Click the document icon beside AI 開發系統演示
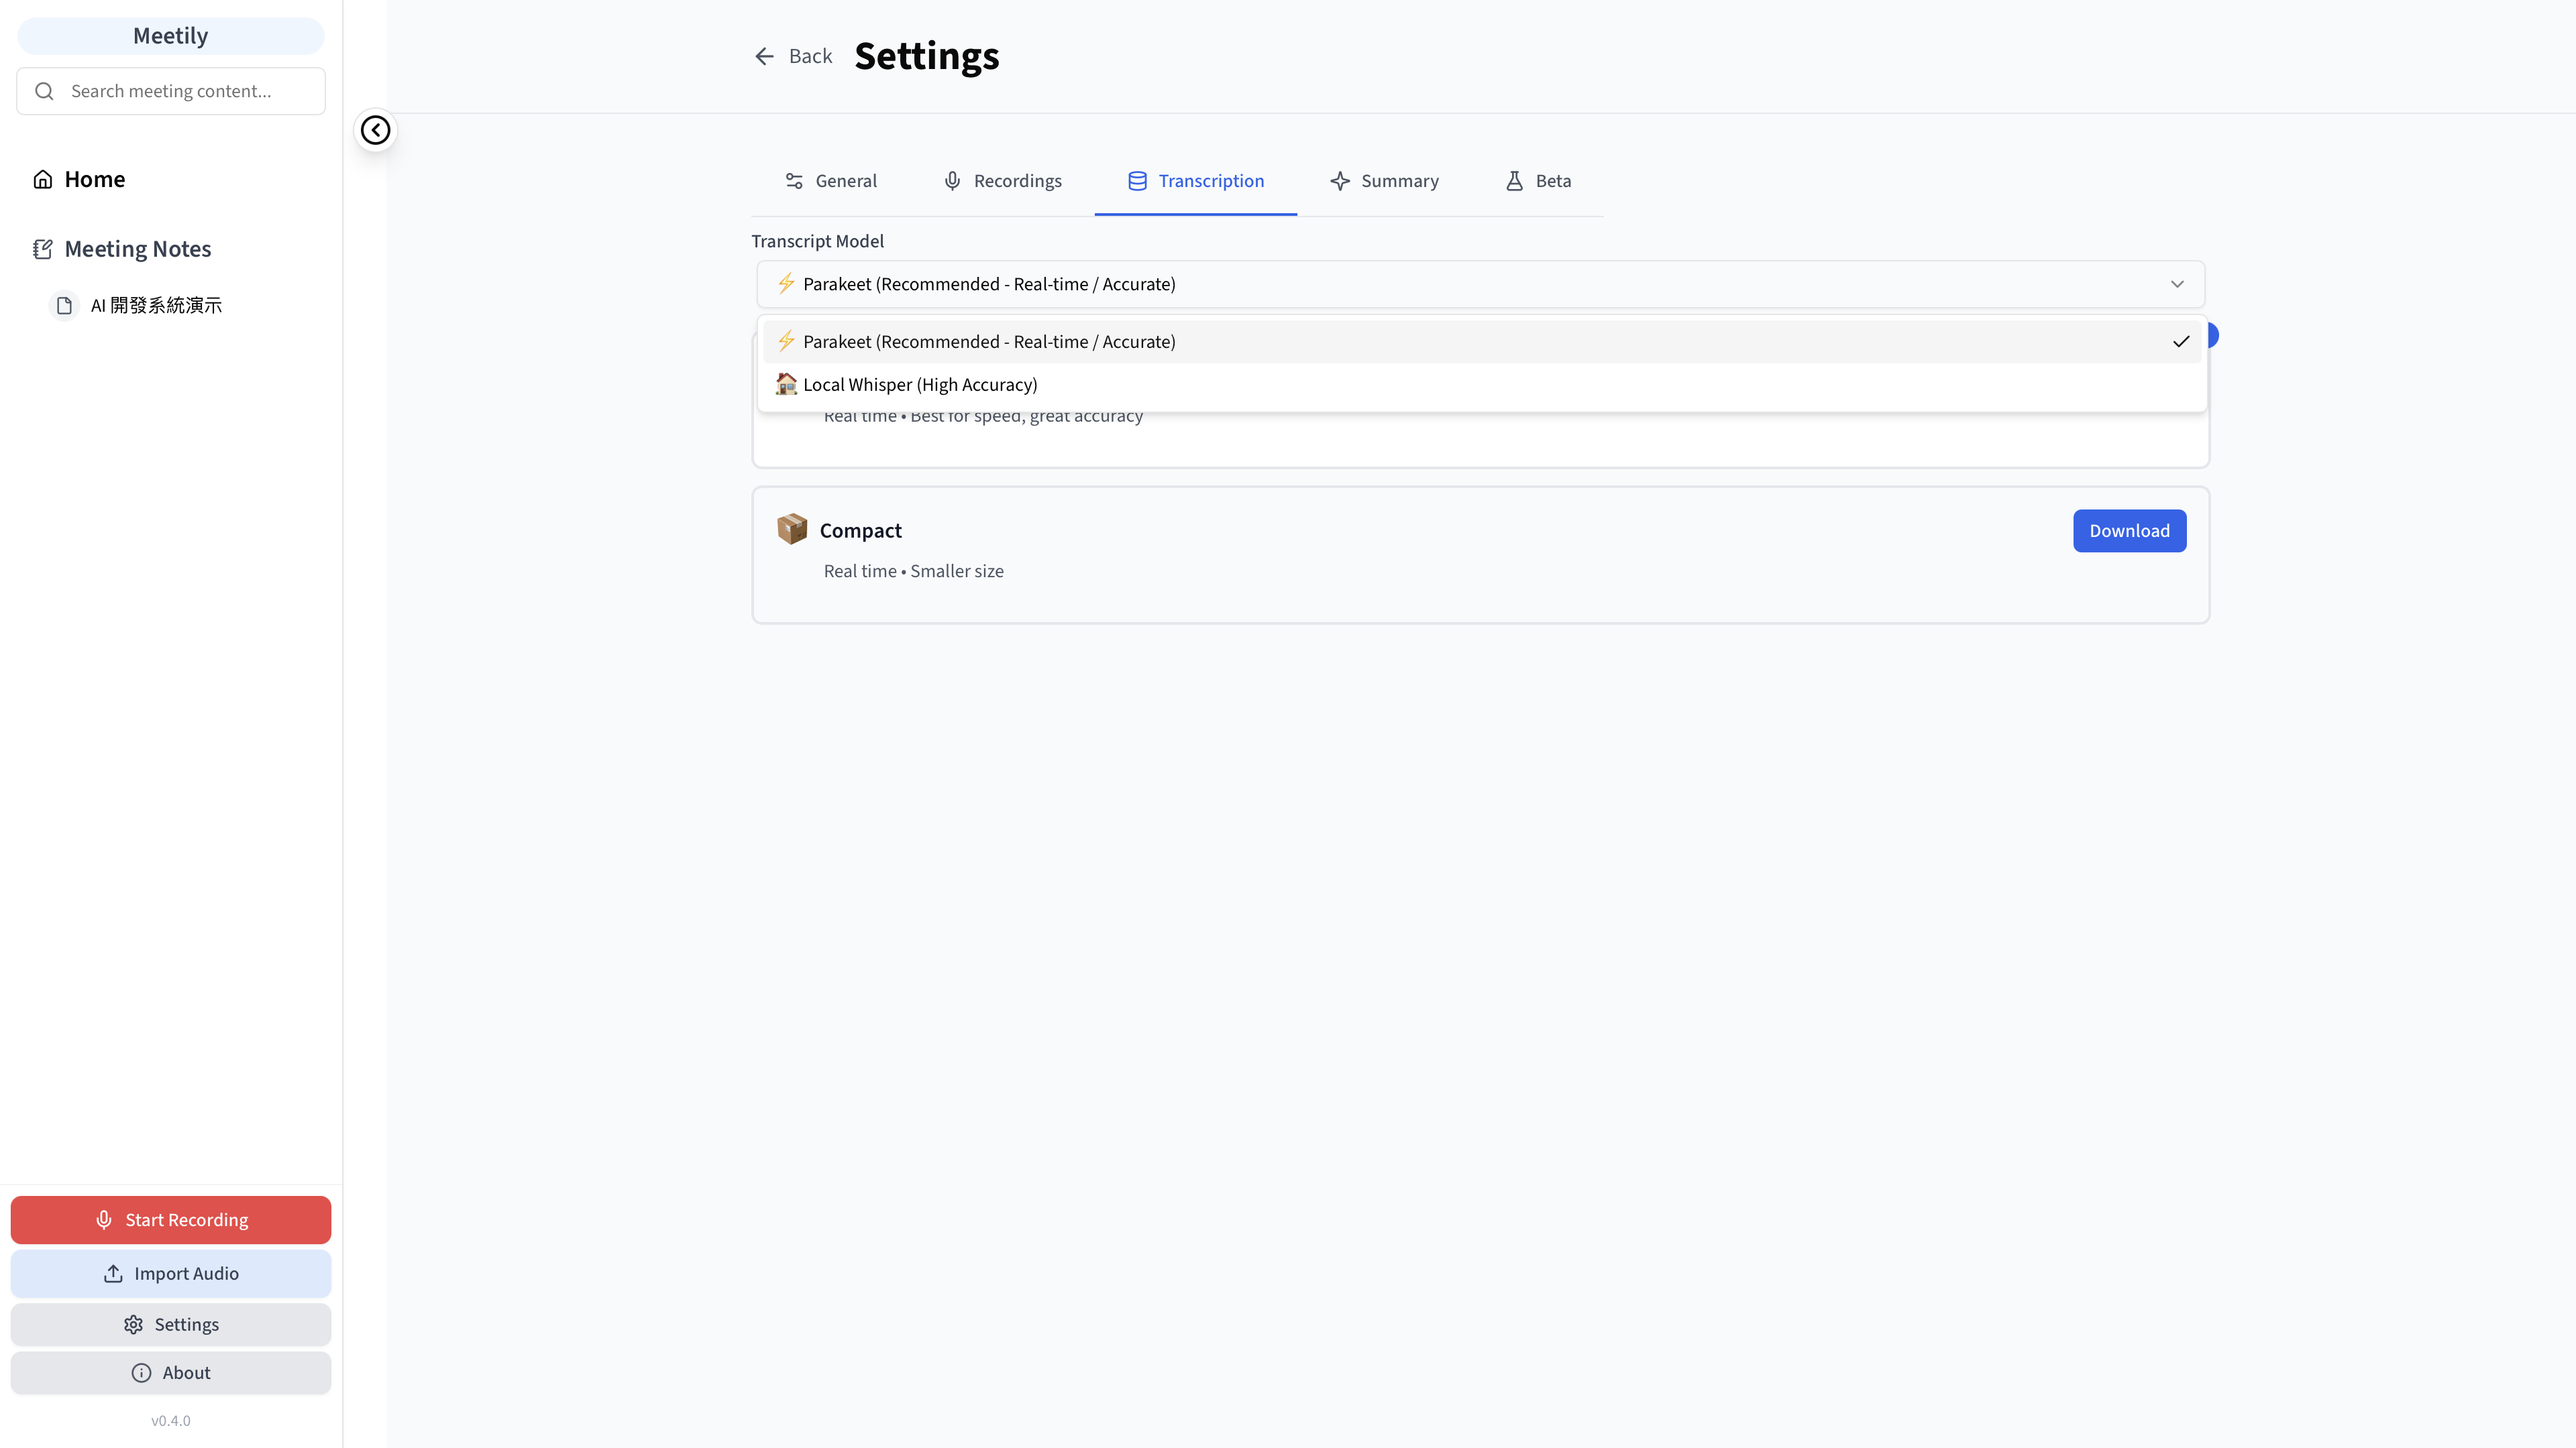The width and height of the screenshot is (2576, 1448). (64, 305)
